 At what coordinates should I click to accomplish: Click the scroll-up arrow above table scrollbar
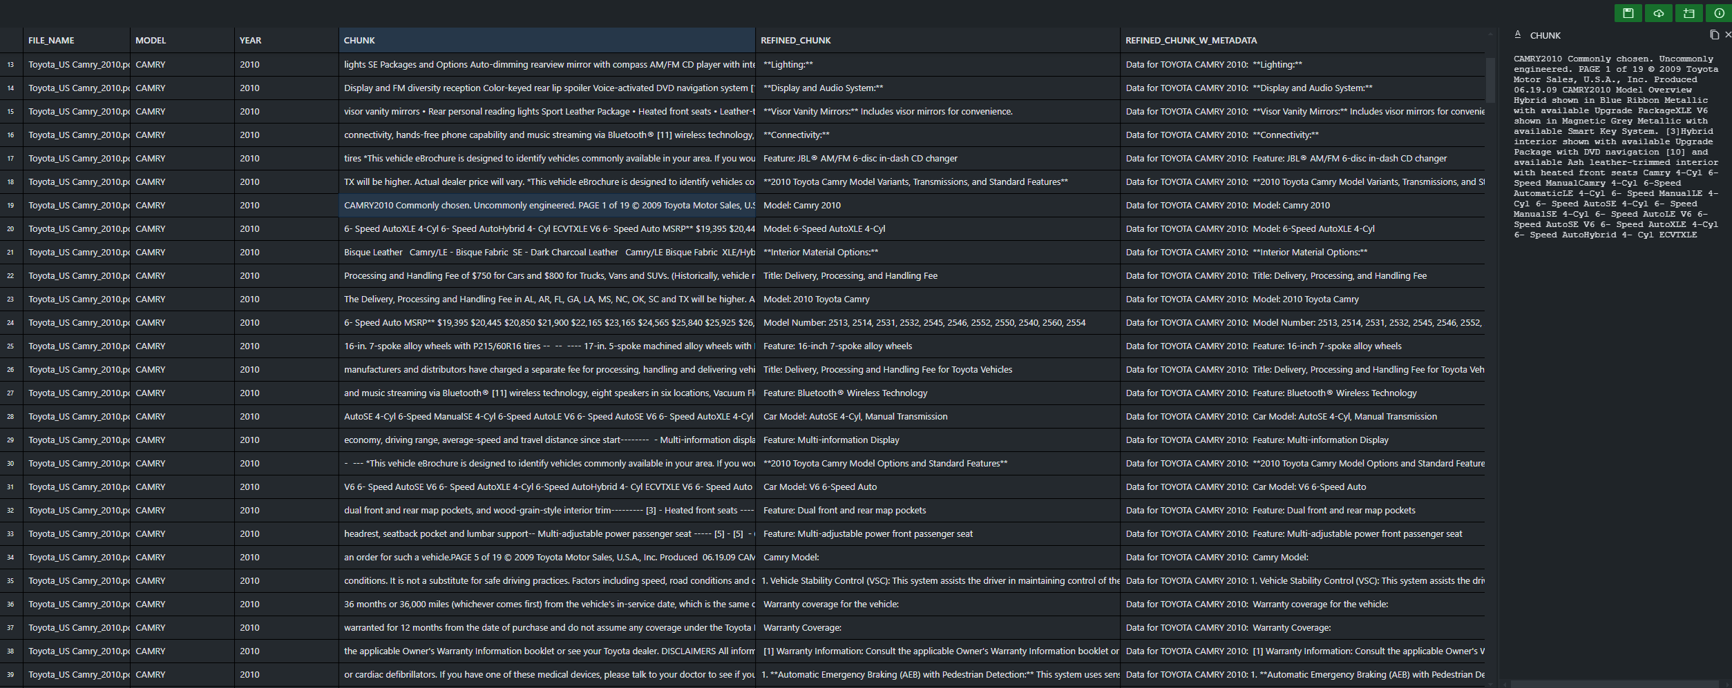tap(1490, 33)
